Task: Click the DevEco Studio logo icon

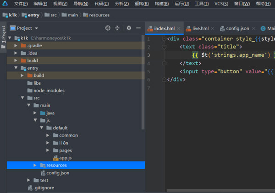Action: point(5,4)
